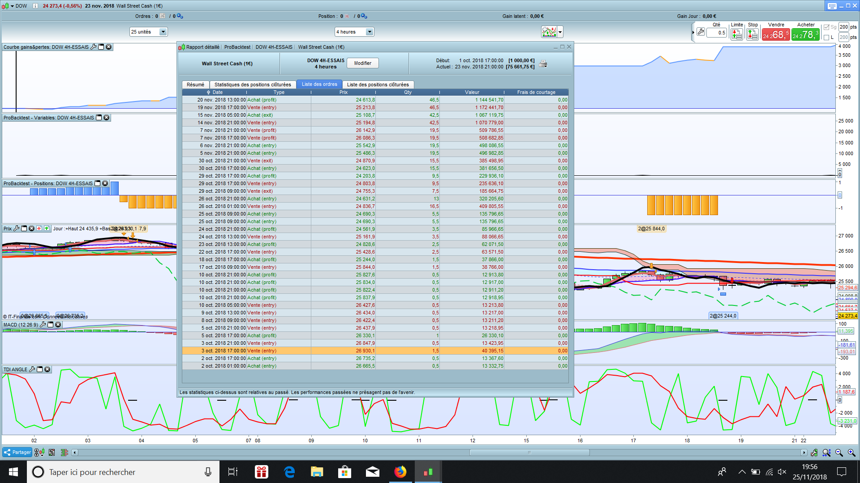
Task: Enable the L checkbox
Action: coord(826,38)
